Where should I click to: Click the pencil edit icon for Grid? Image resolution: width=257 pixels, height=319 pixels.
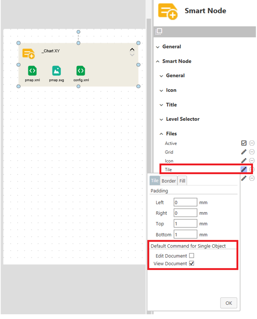pos(244,152)
